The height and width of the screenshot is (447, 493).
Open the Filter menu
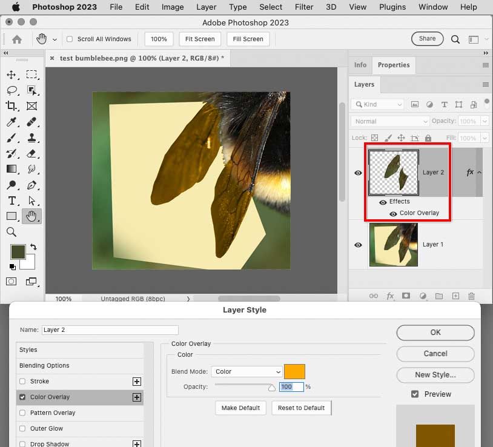click(x=303, y=7)
